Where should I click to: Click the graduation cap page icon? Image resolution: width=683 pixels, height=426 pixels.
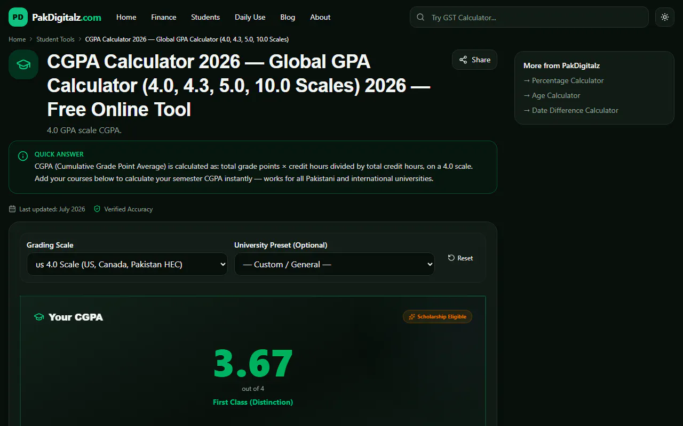click(x=23, y=64)
